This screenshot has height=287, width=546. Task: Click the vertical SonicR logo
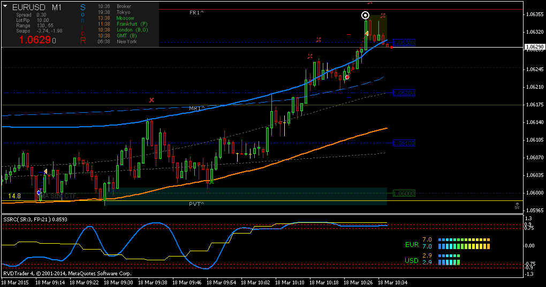click(x=83, y=24)
